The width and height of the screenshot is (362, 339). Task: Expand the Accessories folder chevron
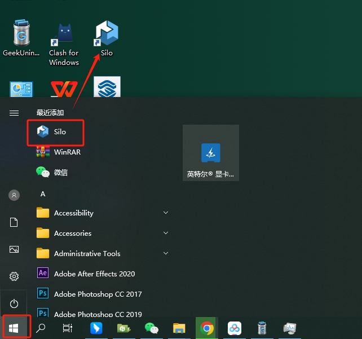point(166,233)
